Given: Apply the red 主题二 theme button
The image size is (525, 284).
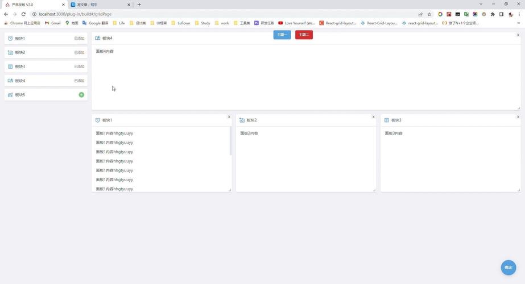Looking at the screenshot, I should (304, 35).
